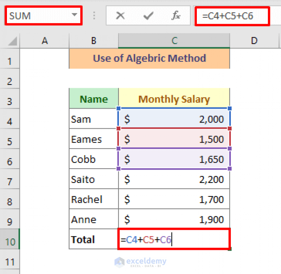281x274 pixels.
Task: Click cell C10 containing =C4+C5+C6
Action: pos(174,239)
